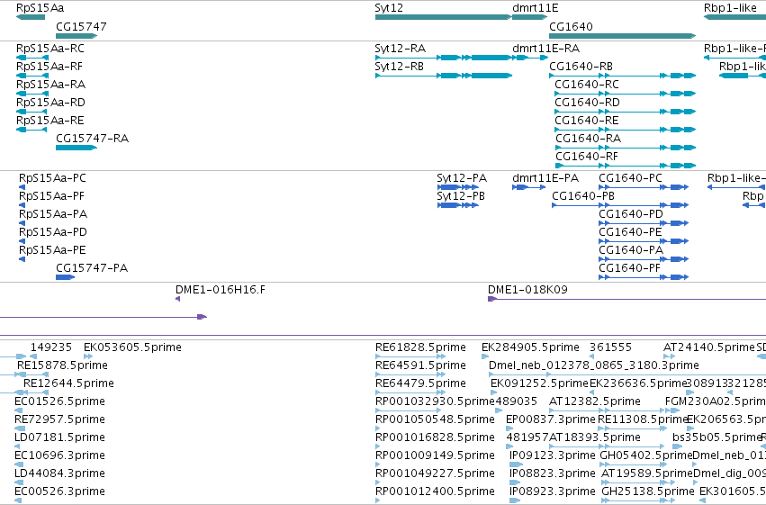The height and width of the screenshot is (505, 766).
Task: Select the Syt12-PB coding feature
Action: coord(458,205)
